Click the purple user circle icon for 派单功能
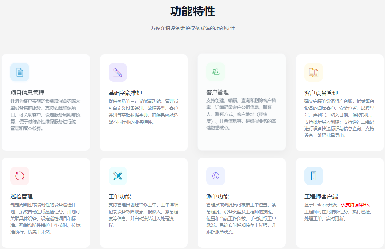 click(216, 176)
